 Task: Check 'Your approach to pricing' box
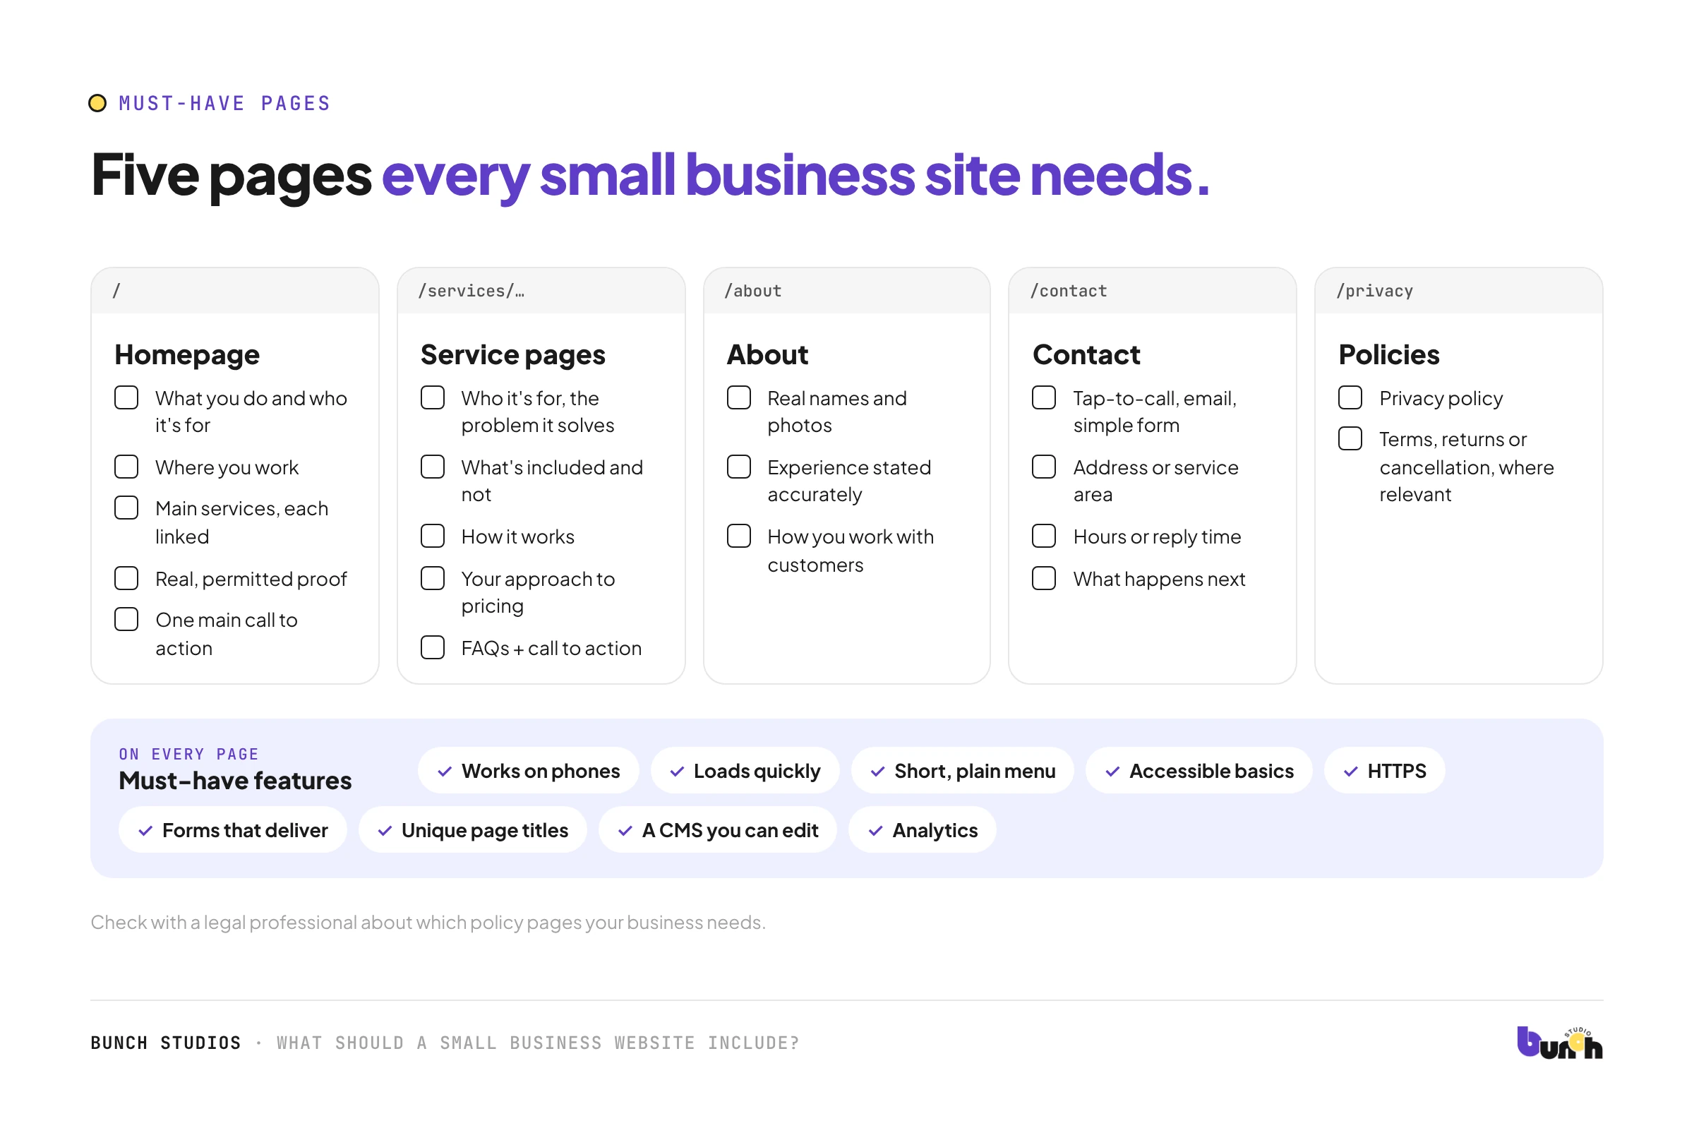pos(432,578)
